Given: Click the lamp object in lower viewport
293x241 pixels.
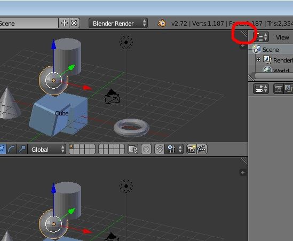Looking at the screenshot, I should (126, 186).
